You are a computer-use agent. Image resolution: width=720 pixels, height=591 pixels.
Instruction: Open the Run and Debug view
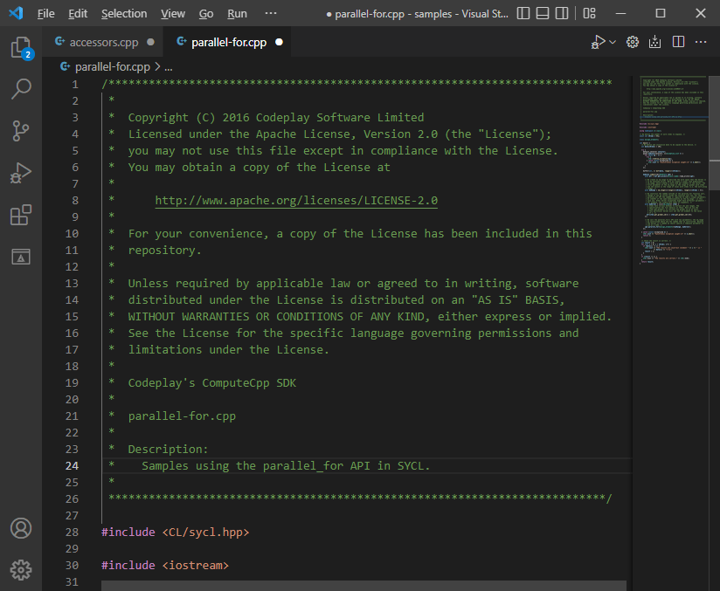(x=21, y=173)
